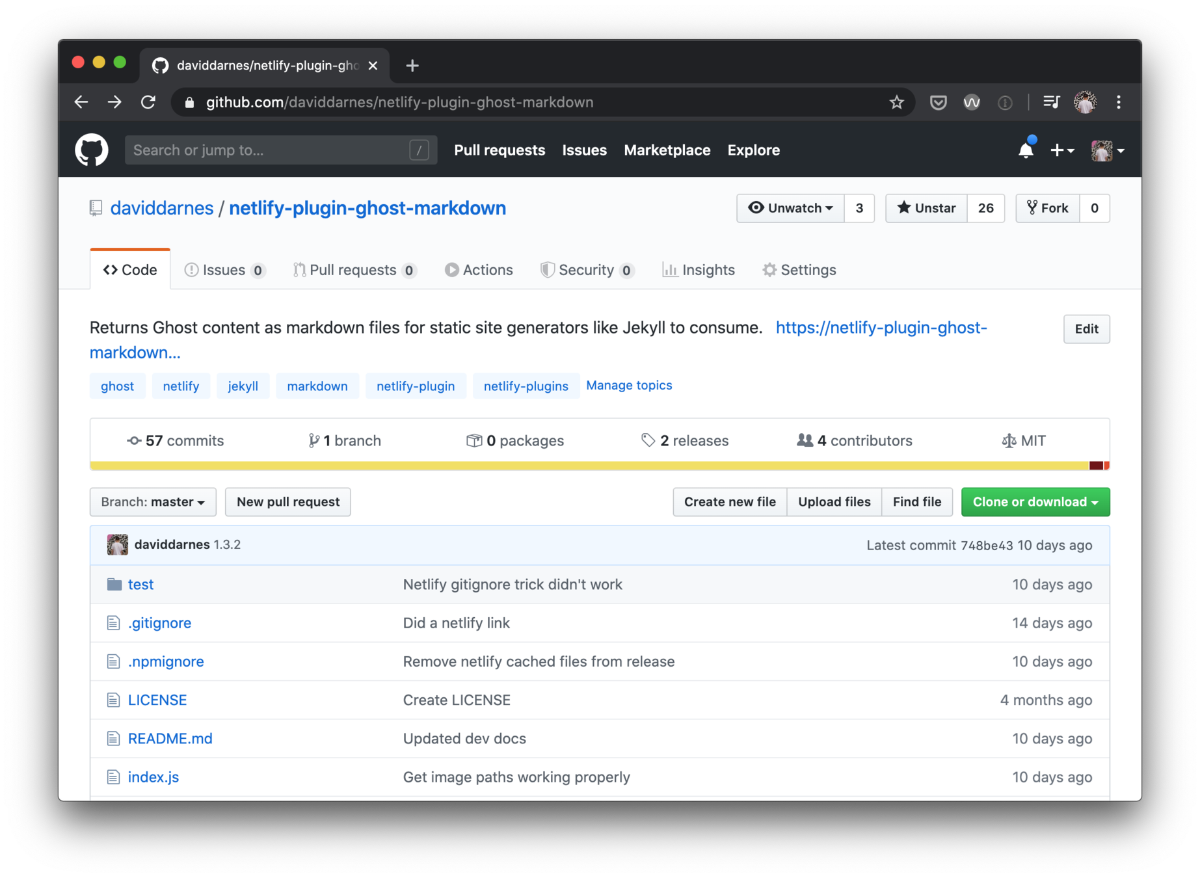The height and width of the screenshot is (878, 1200).
Task: Expand the plus create-new dropdown
Action: click(1061, 150)
